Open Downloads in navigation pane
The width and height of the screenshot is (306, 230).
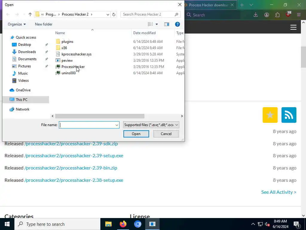[27, 52]
